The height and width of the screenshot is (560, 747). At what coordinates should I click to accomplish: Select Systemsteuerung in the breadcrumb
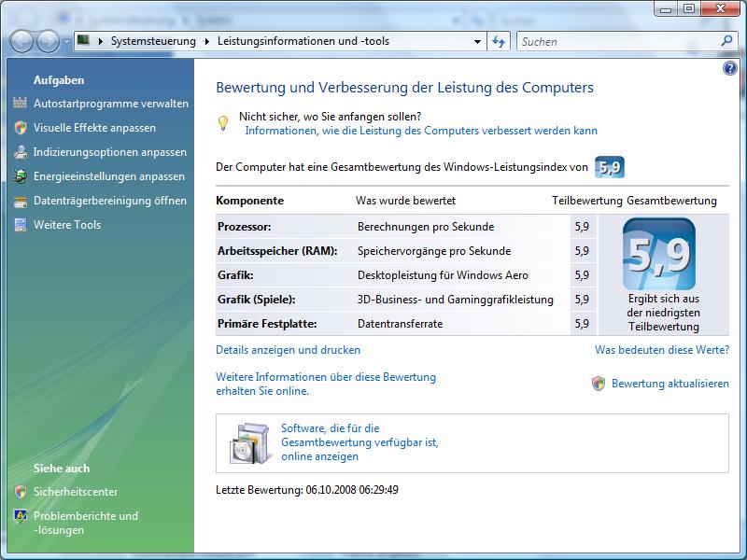click(x=153, y=41)
